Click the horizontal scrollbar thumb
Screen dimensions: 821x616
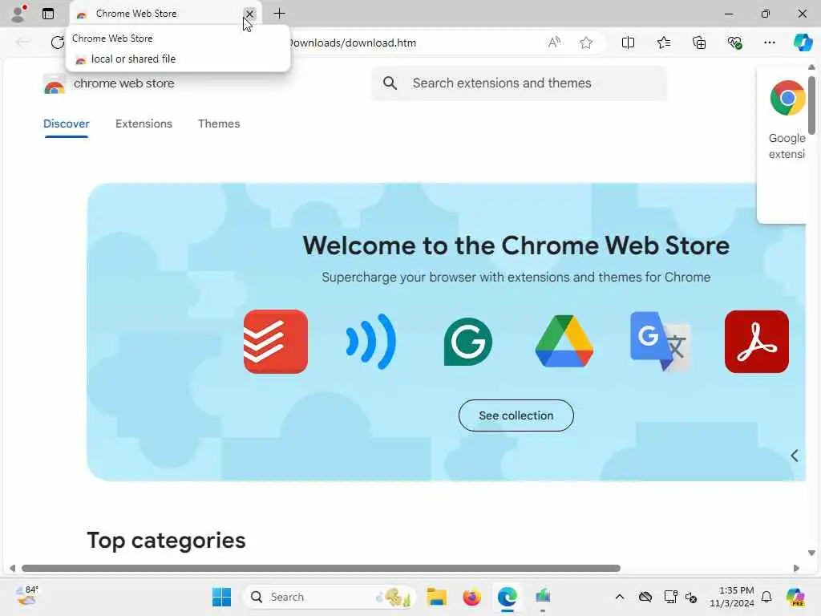click(321, 569)
